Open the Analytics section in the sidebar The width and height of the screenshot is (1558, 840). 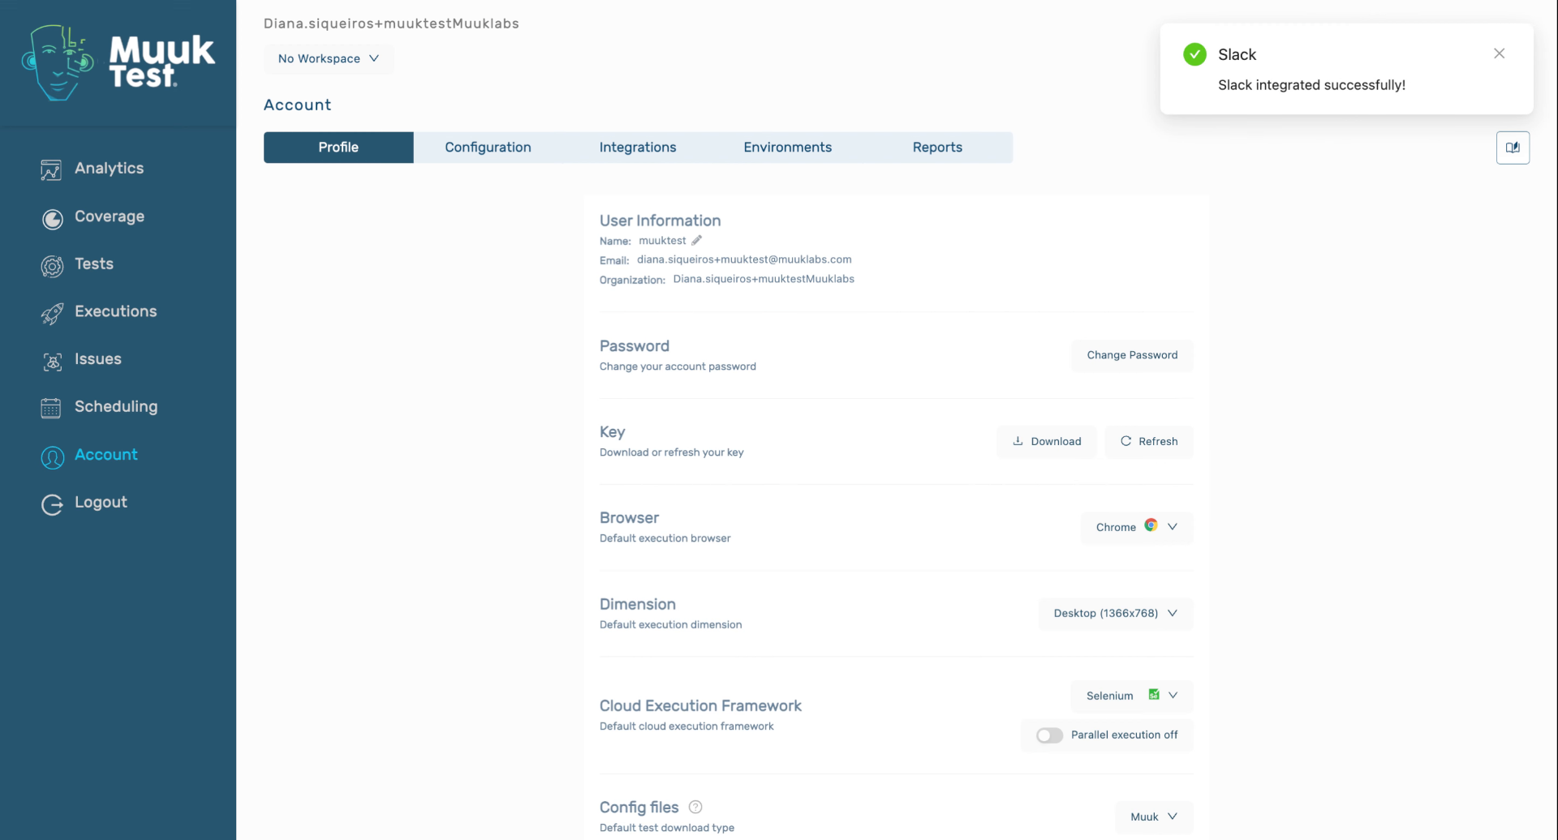click(x=110, y=168)
